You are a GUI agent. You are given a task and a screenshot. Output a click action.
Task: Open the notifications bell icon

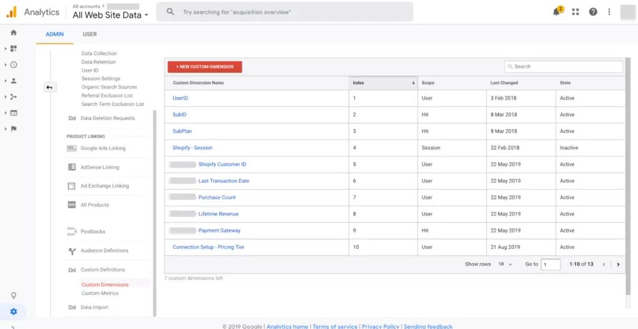point(556,12)
